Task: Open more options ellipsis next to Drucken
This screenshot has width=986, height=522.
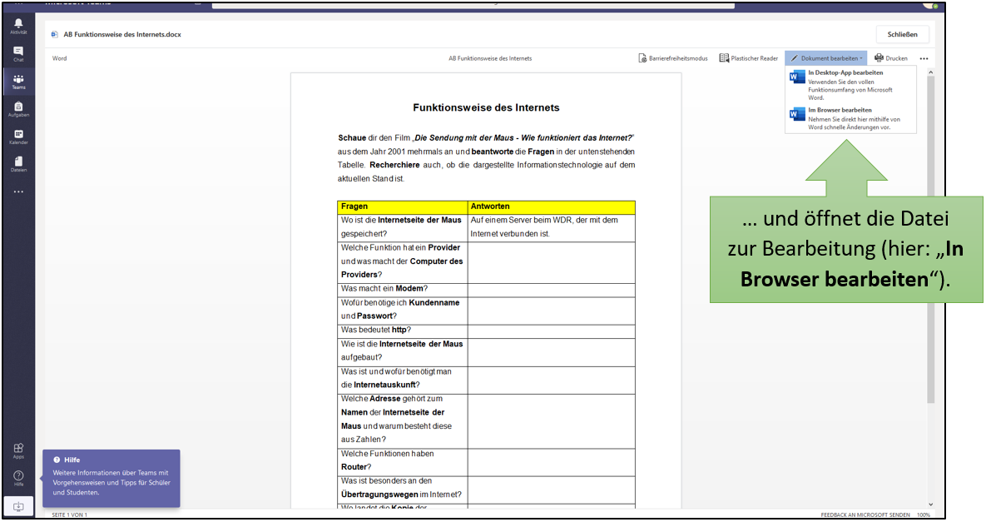Action: tap(924, 58)
